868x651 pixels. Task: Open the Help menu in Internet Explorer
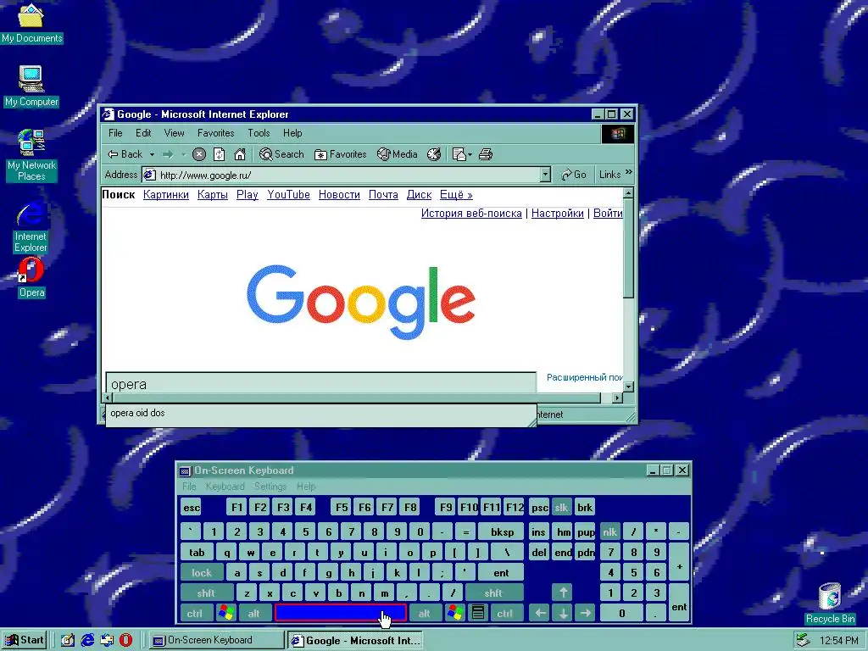click(x=292, y=133)
